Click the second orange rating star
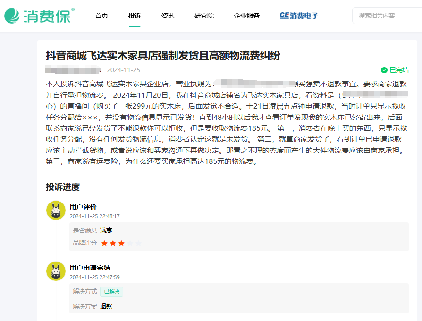Screen dimensions: 422x321 pos(113,243)
